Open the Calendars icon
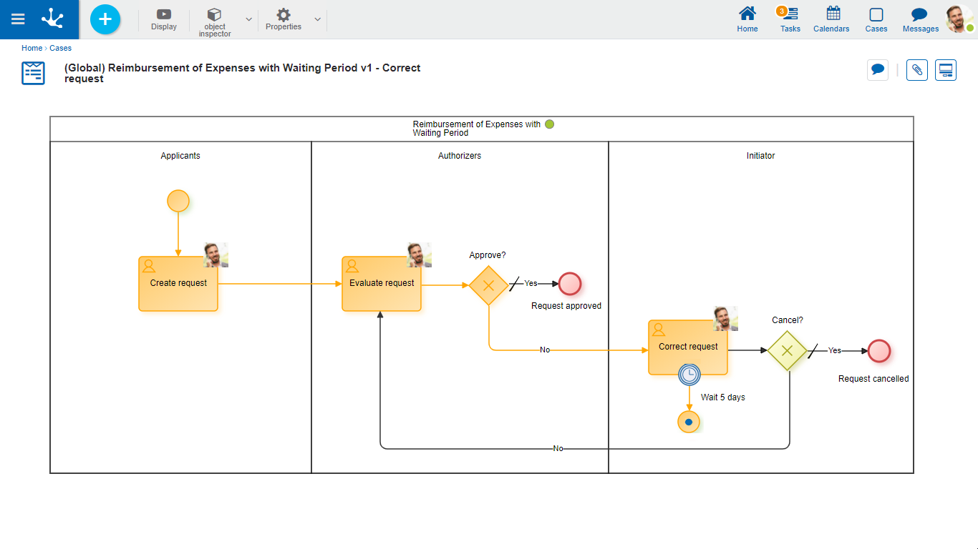This screenshot has height=549, width=978. [x=831, y=19]
